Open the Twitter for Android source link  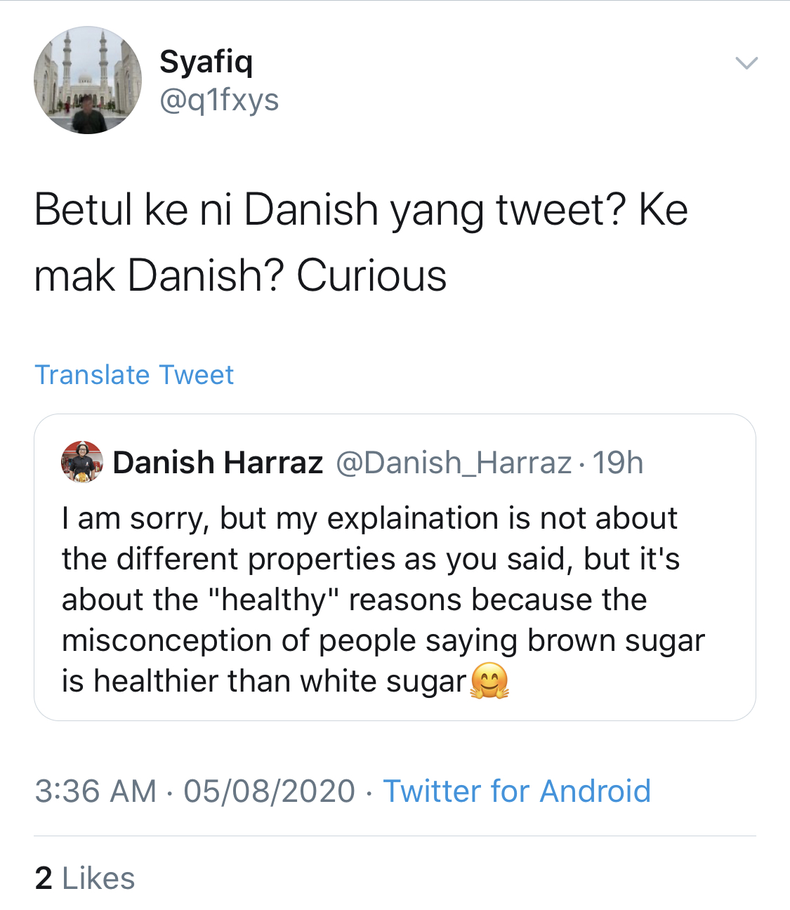[x=517, y=791]
